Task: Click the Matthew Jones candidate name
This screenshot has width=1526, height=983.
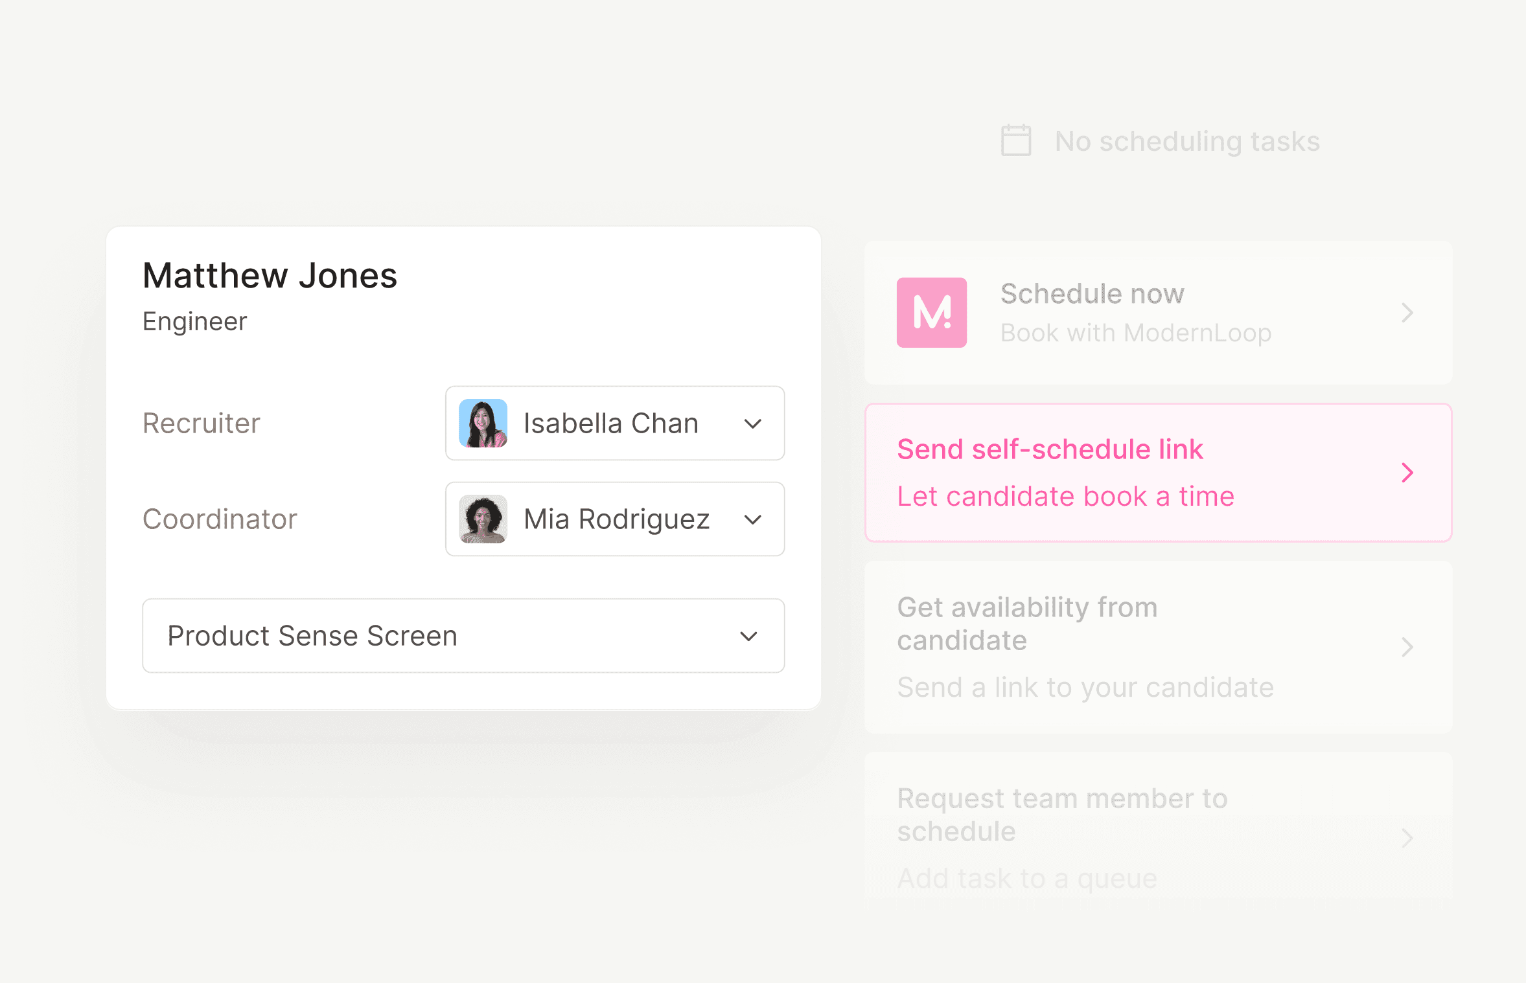Action: (270, 276)
